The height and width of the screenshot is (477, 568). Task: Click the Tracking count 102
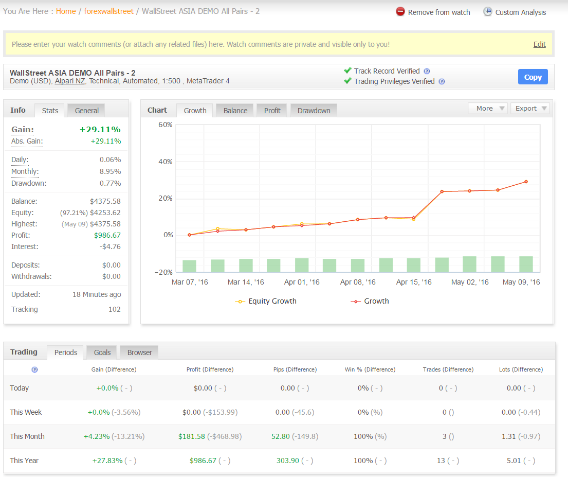coord(115,309)
